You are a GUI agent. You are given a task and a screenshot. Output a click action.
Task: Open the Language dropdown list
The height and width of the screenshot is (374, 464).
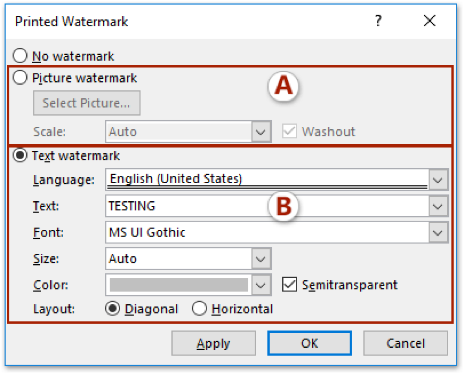(x=438, y=180)
